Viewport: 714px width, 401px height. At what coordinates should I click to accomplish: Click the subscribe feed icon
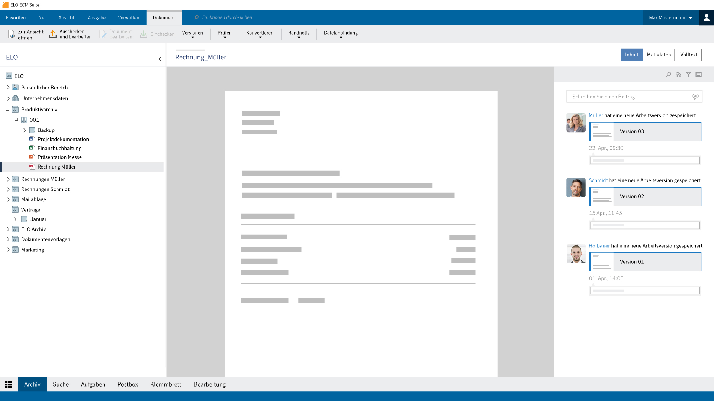[x=679, y=75]
